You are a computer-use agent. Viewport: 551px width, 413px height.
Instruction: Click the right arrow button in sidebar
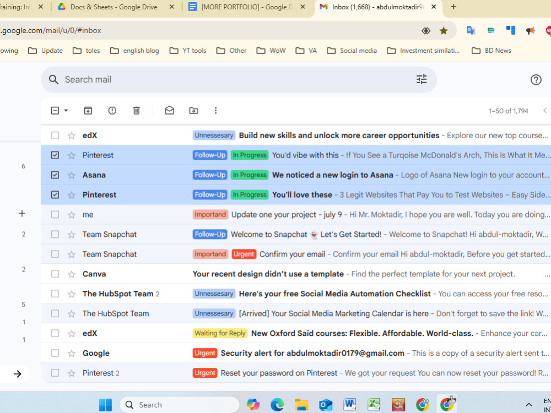[x=17, y=374]
